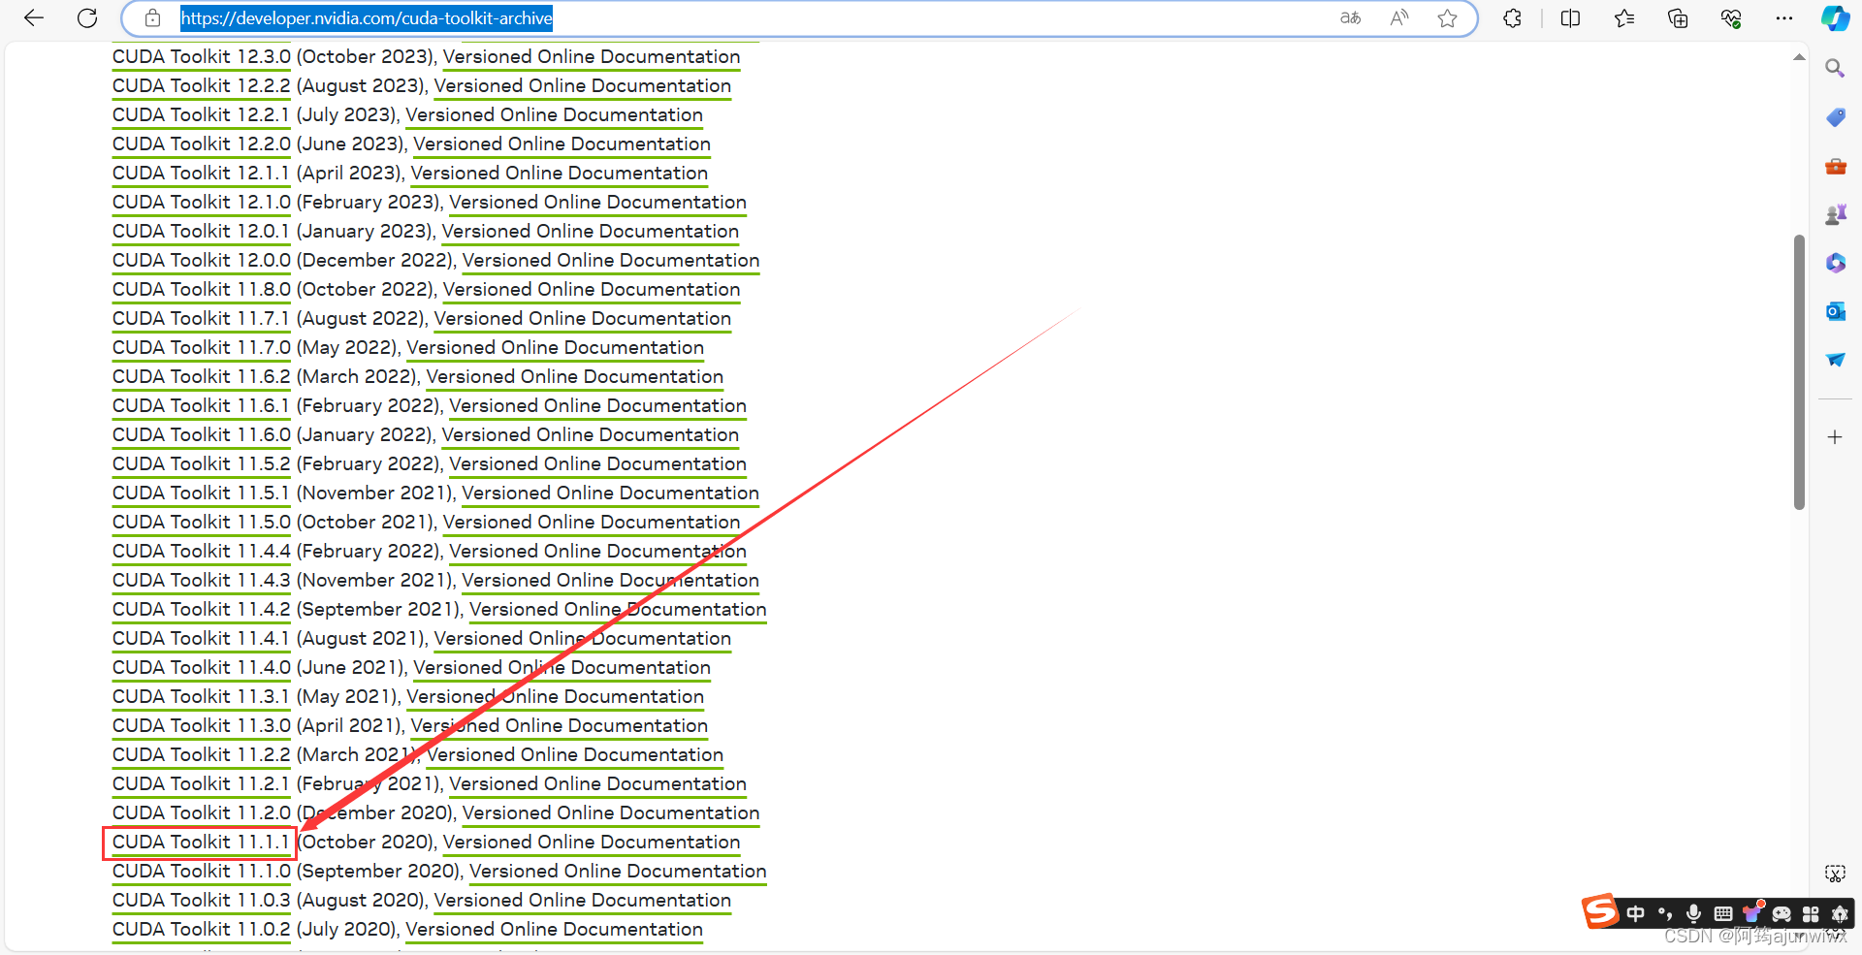
Task: Click the page scrollbar thumb
Action: [1799, 371]
